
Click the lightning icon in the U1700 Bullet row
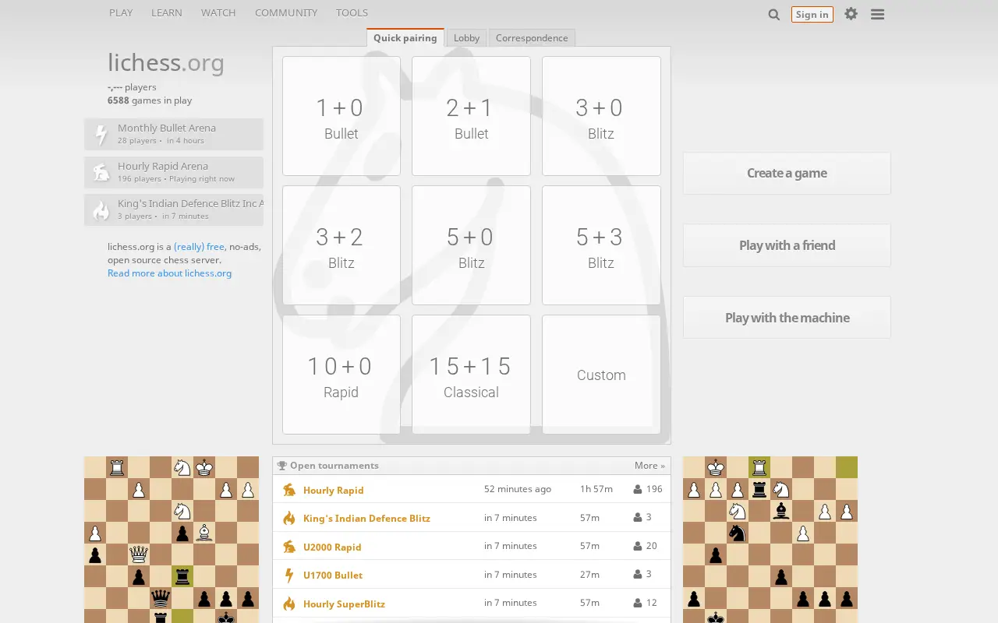(x=289, y=575)
